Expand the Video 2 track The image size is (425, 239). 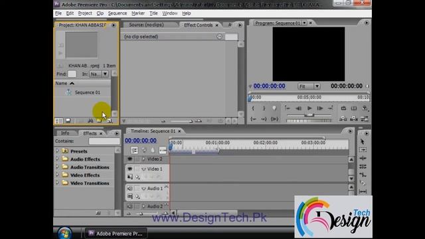coord(143,159)
